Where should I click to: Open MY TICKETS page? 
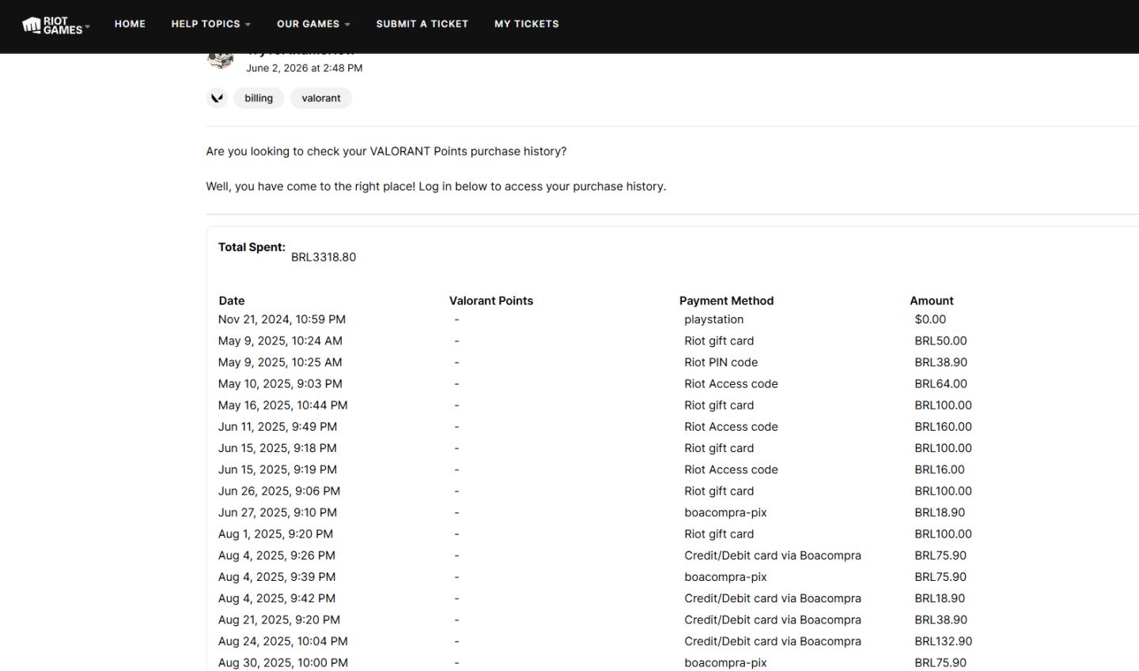click(527, 24)
